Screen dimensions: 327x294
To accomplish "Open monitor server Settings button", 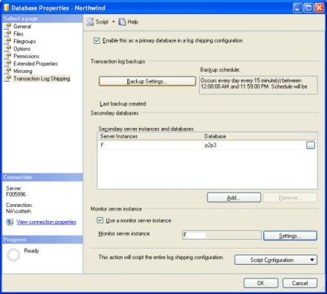I will coord(290,236).
